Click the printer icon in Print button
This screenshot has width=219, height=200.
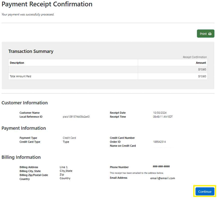pos(210,34)
